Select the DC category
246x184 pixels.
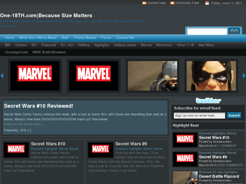pos(34,45)
